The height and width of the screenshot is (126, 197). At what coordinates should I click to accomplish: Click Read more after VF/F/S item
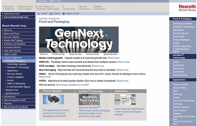122,81
